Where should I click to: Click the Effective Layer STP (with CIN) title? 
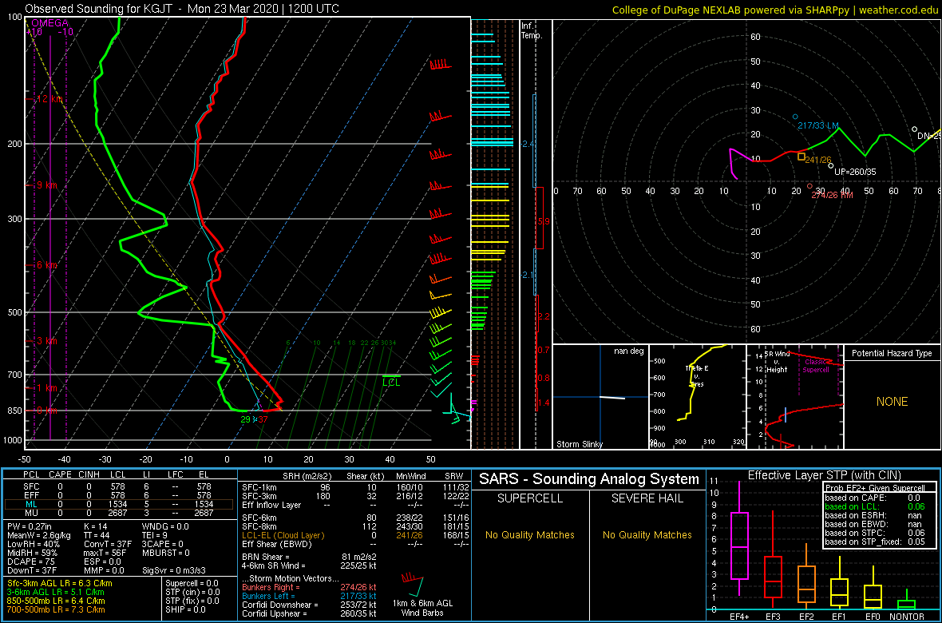pos(822,475)
